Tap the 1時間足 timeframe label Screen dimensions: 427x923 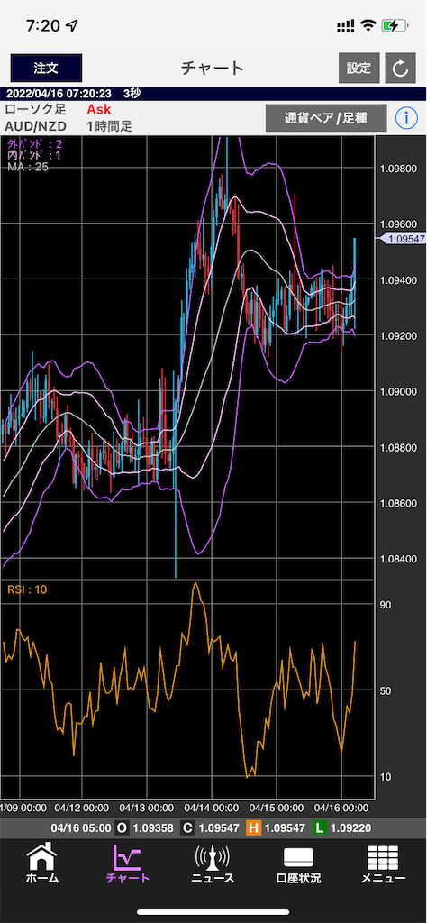109,125
